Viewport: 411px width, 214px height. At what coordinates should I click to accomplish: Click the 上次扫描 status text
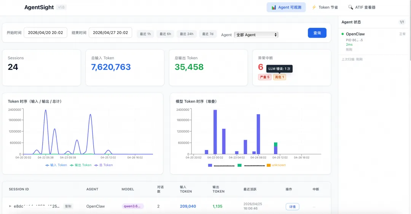pyautogui.click(x=352, y=59)
